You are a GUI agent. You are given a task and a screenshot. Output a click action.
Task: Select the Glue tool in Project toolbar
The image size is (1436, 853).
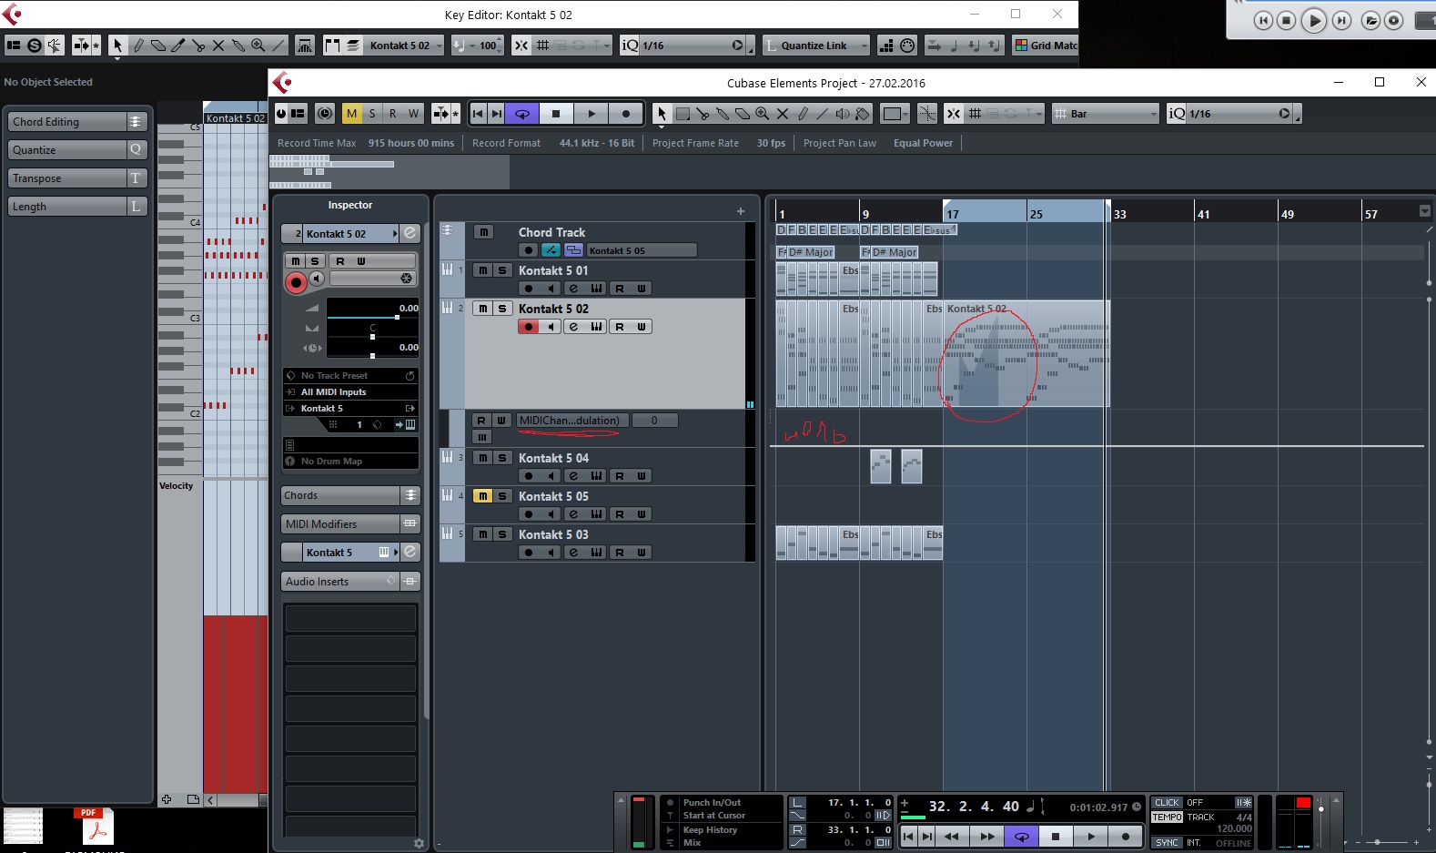click(723, 114)
